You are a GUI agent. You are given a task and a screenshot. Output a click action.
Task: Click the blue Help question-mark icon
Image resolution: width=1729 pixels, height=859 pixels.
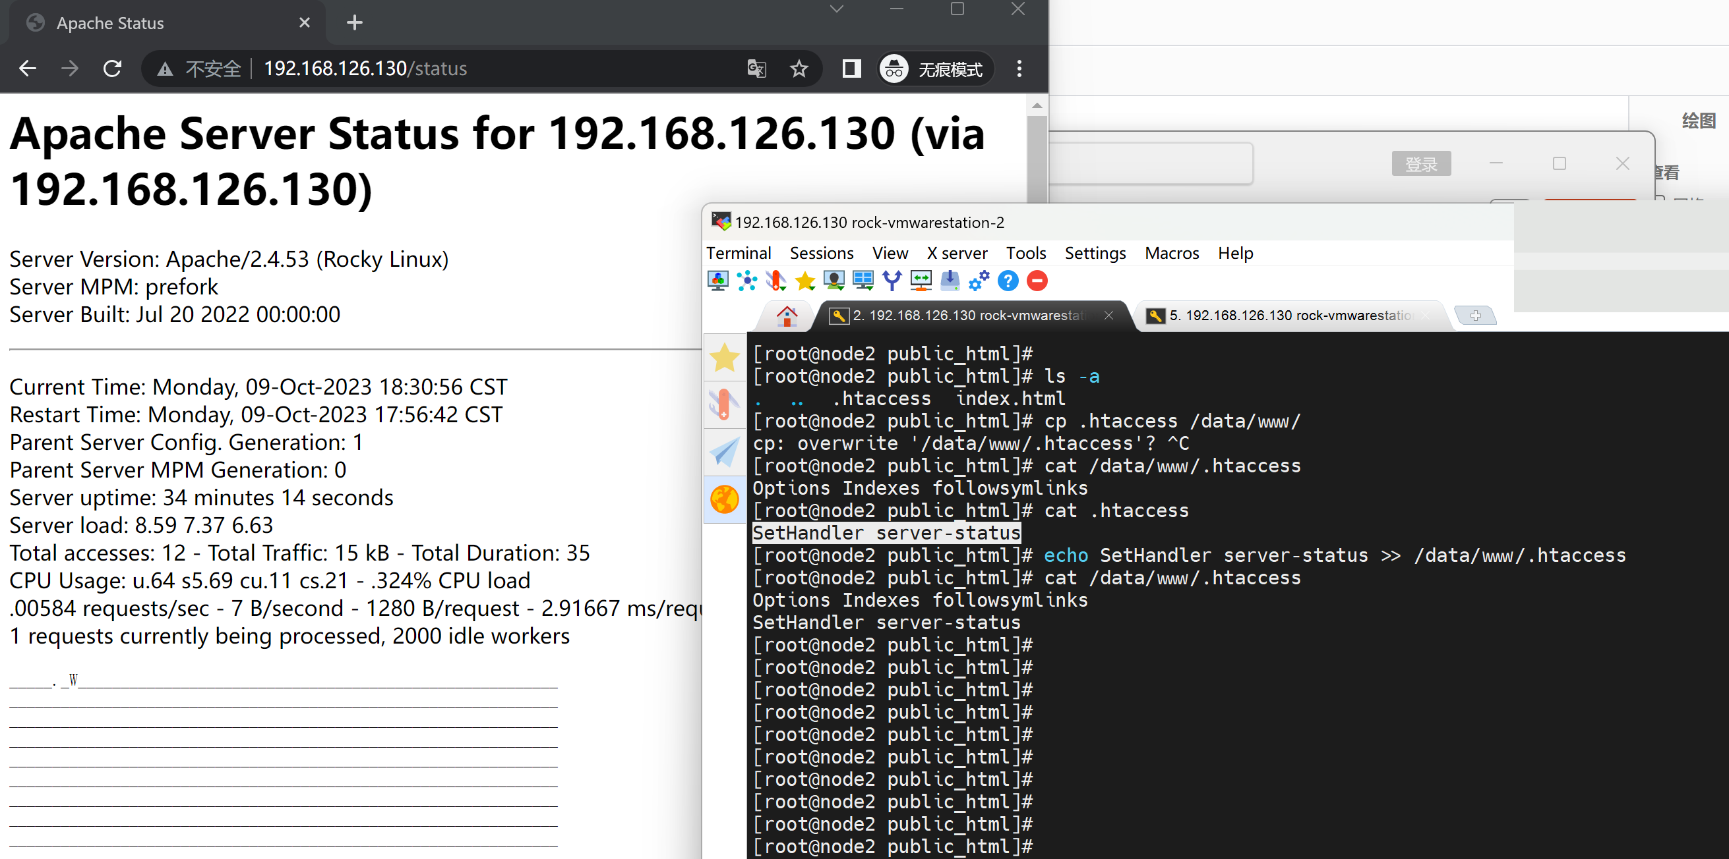(1008, 281)
